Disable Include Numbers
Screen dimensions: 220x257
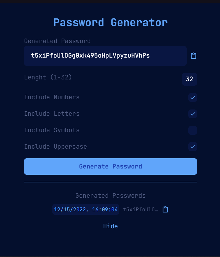[x=193, y=98]
